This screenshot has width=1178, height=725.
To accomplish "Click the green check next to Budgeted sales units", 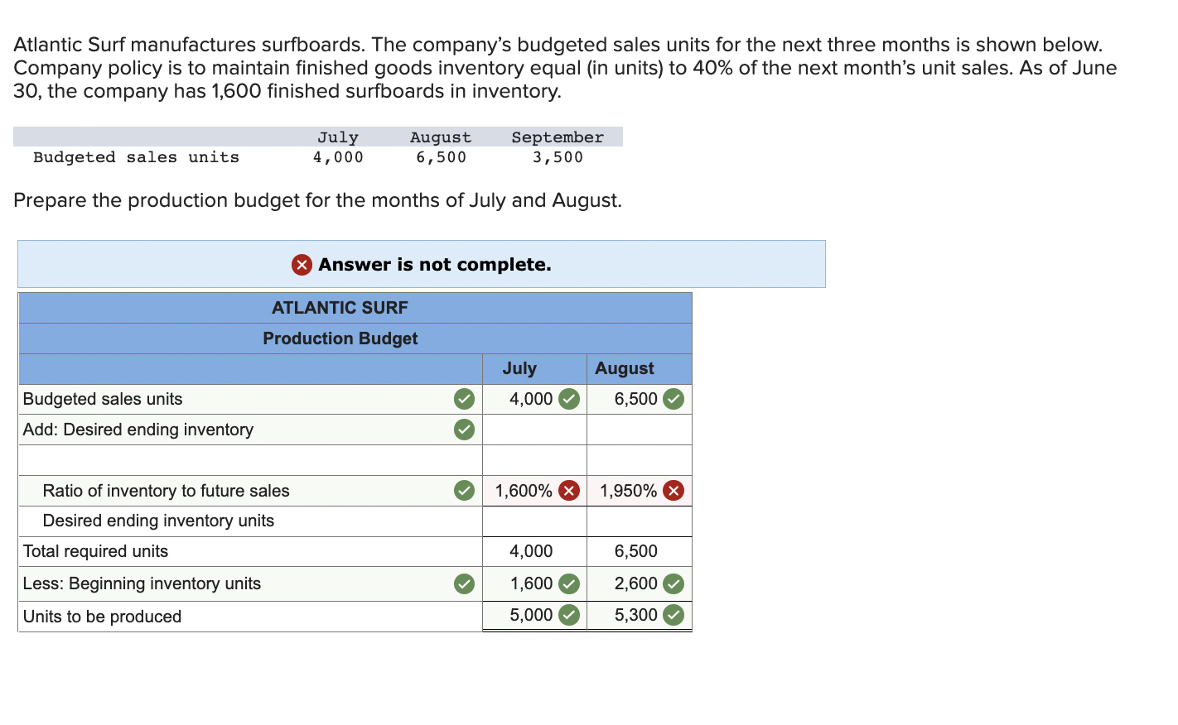I will 463,399.
